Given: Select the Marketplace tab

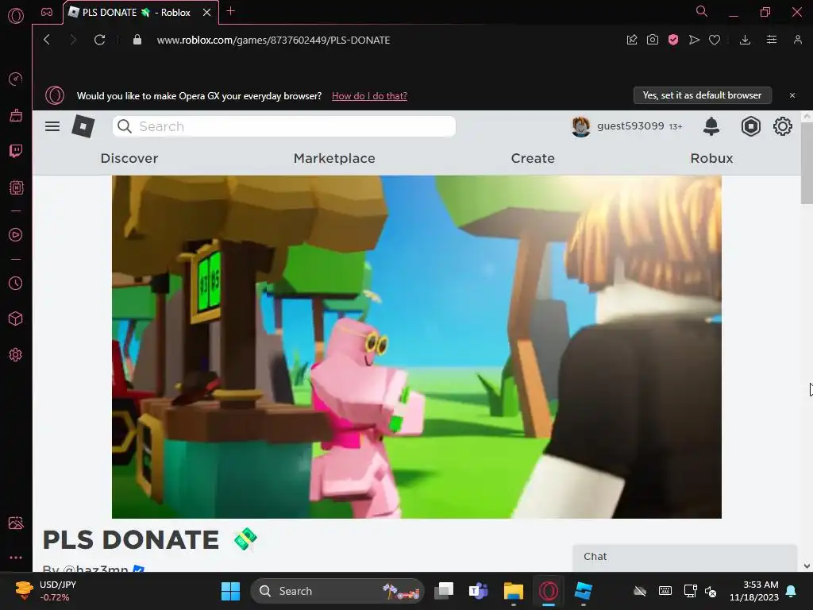Looking at the screenshot, I should coord(334,158).
